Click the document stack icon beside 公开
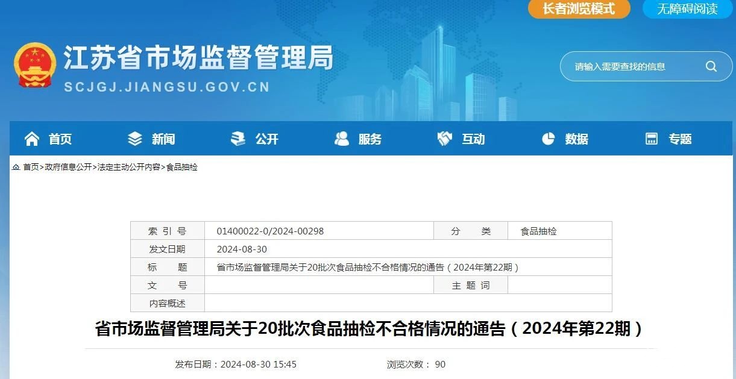736x379 pixels. tap(238, 139)
